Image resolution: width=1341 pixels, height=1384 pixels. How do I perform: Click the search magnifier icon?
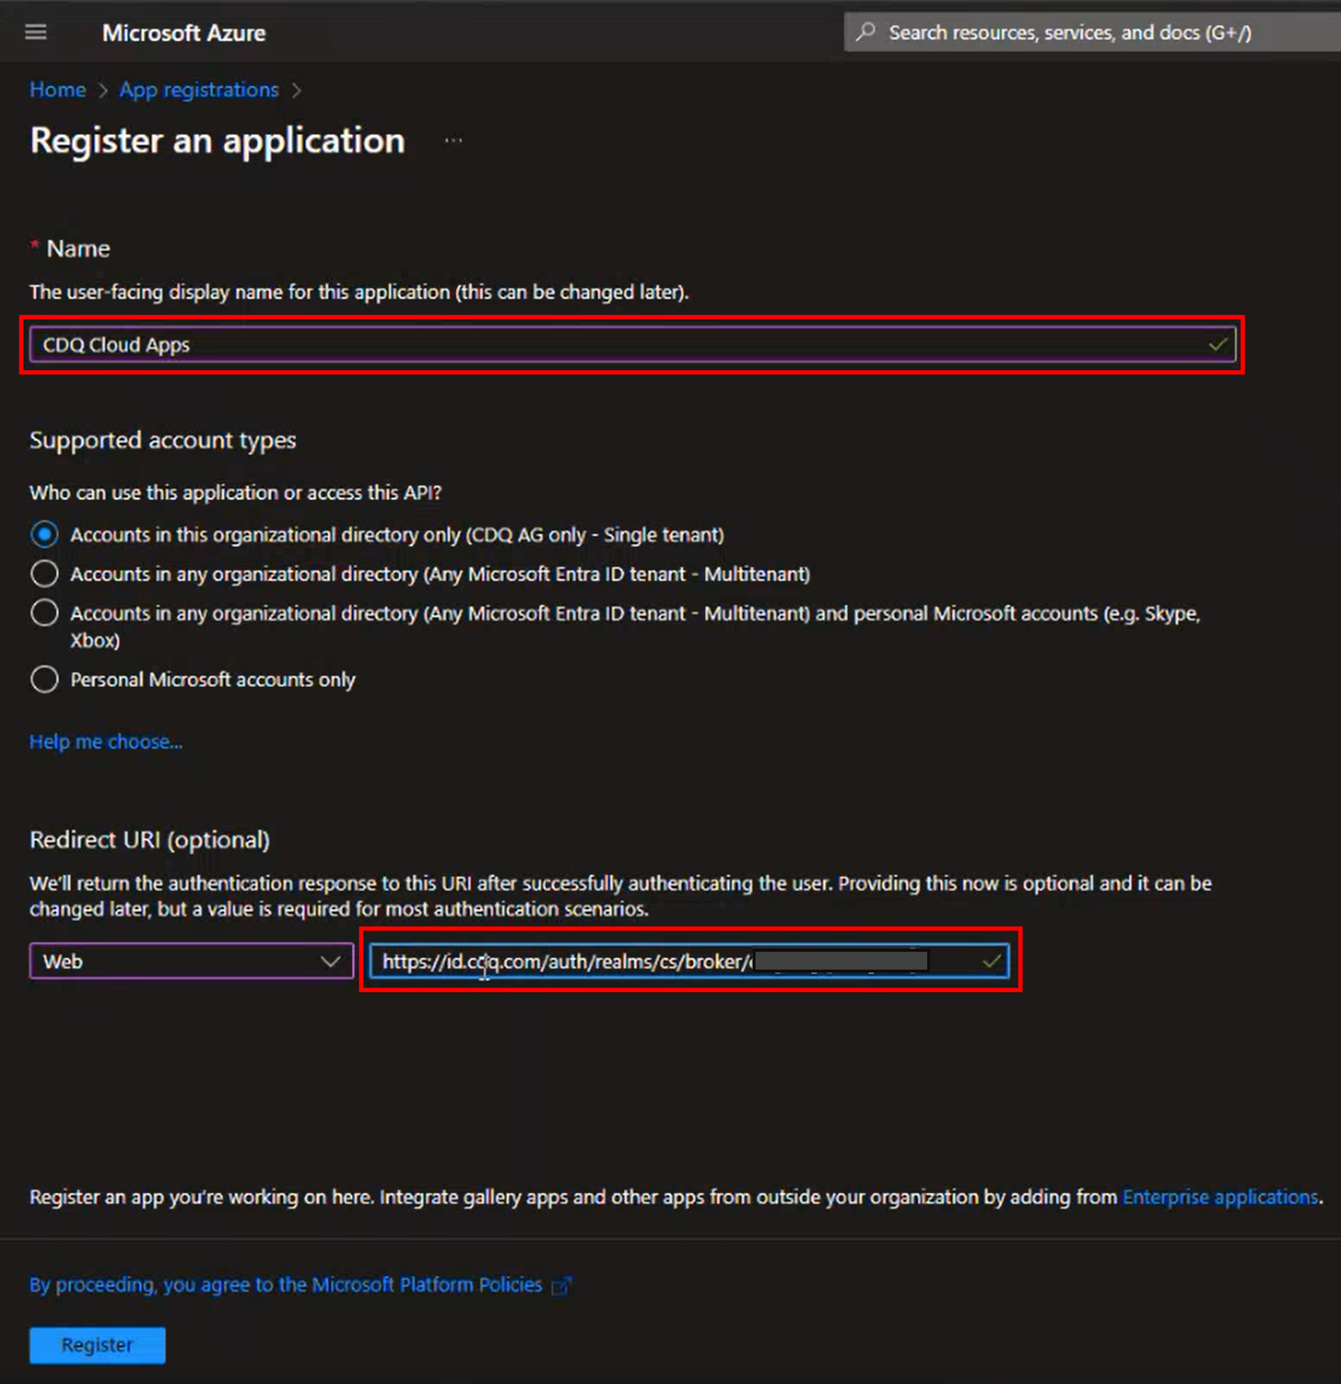click(x=865, y=32)
